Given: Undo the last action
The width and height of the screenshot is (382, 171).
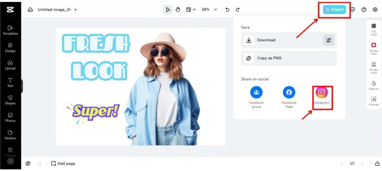Looking at the screenshot, I should 227,10.
